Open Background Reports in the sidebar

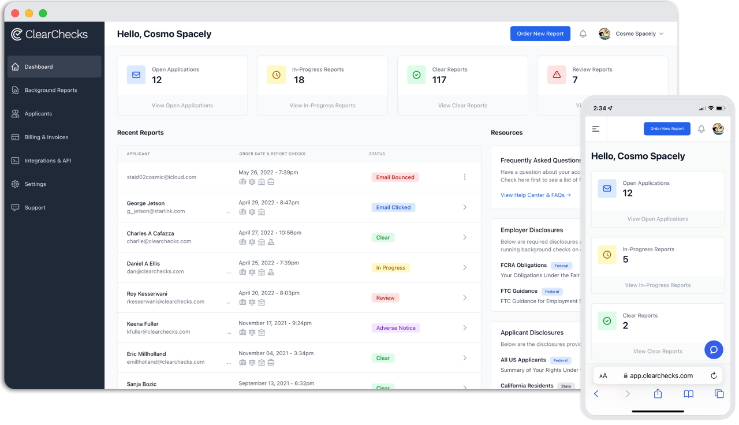tap(51, 91)
